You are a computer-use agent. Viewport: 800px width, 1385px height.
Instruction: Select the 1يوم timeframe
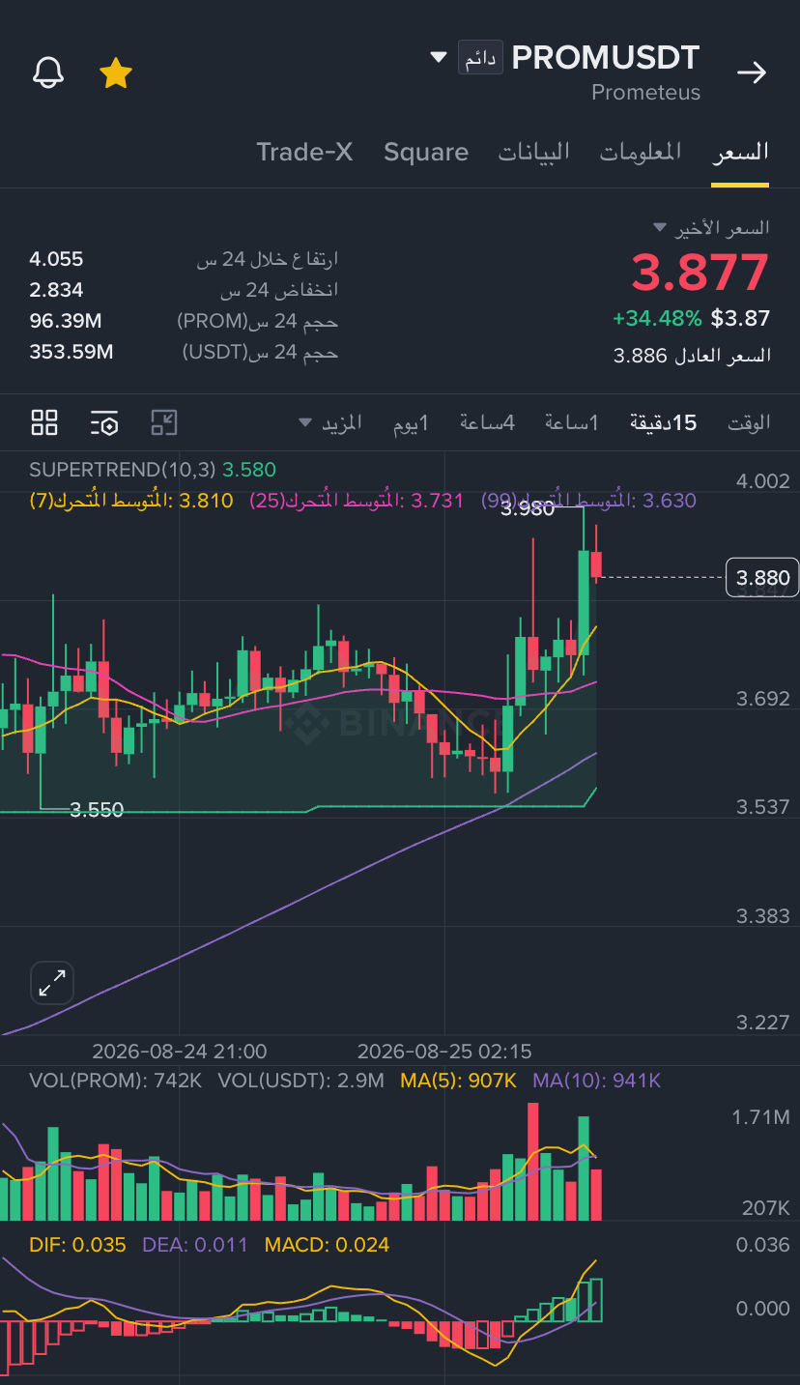411,422
